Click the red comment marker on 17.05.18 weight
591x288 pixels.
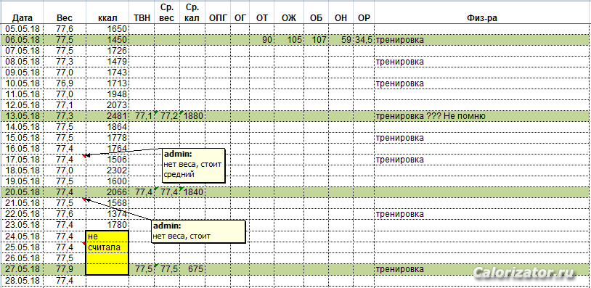(84, 155)
